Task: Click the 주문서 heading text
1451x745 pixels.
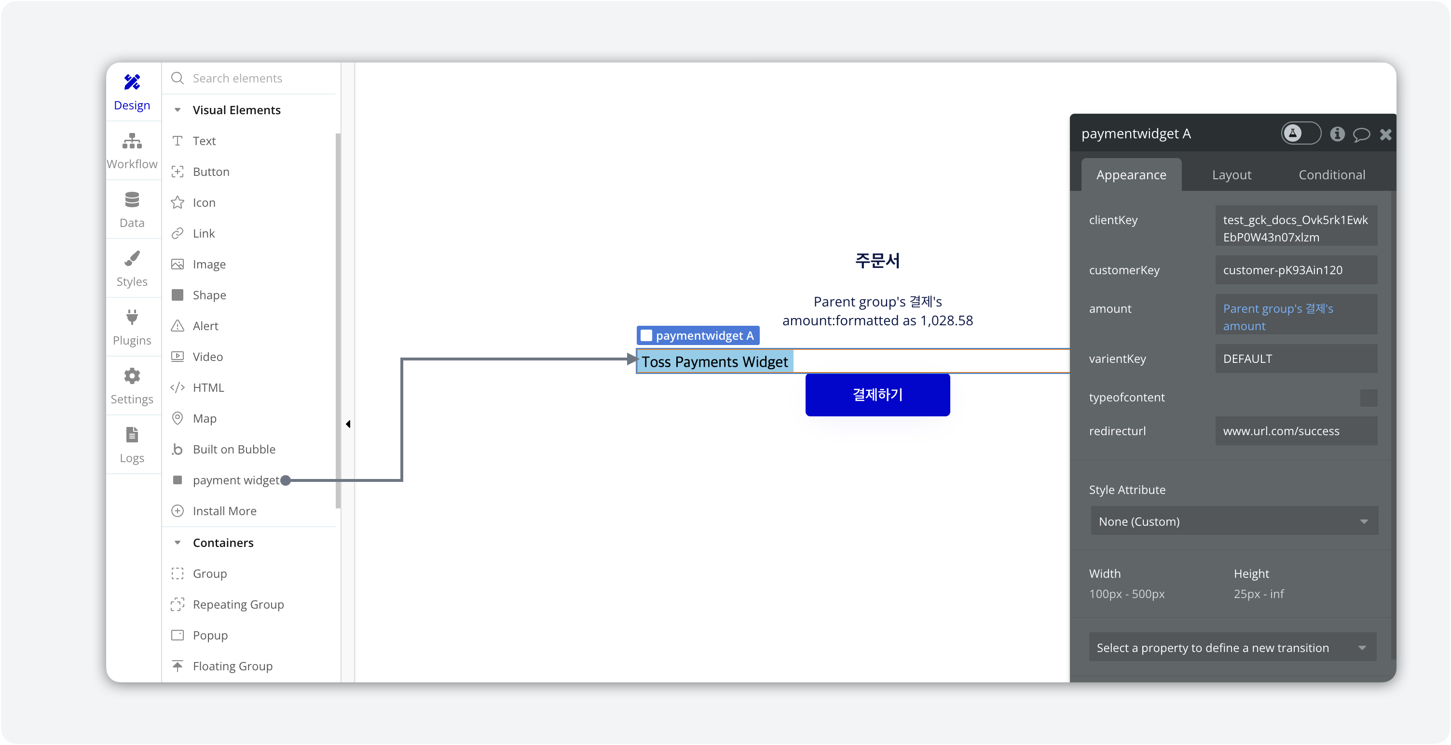Action: [877, 261]
